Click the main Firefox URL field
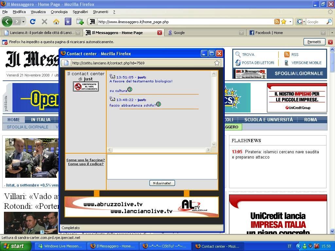 point(186,22)
